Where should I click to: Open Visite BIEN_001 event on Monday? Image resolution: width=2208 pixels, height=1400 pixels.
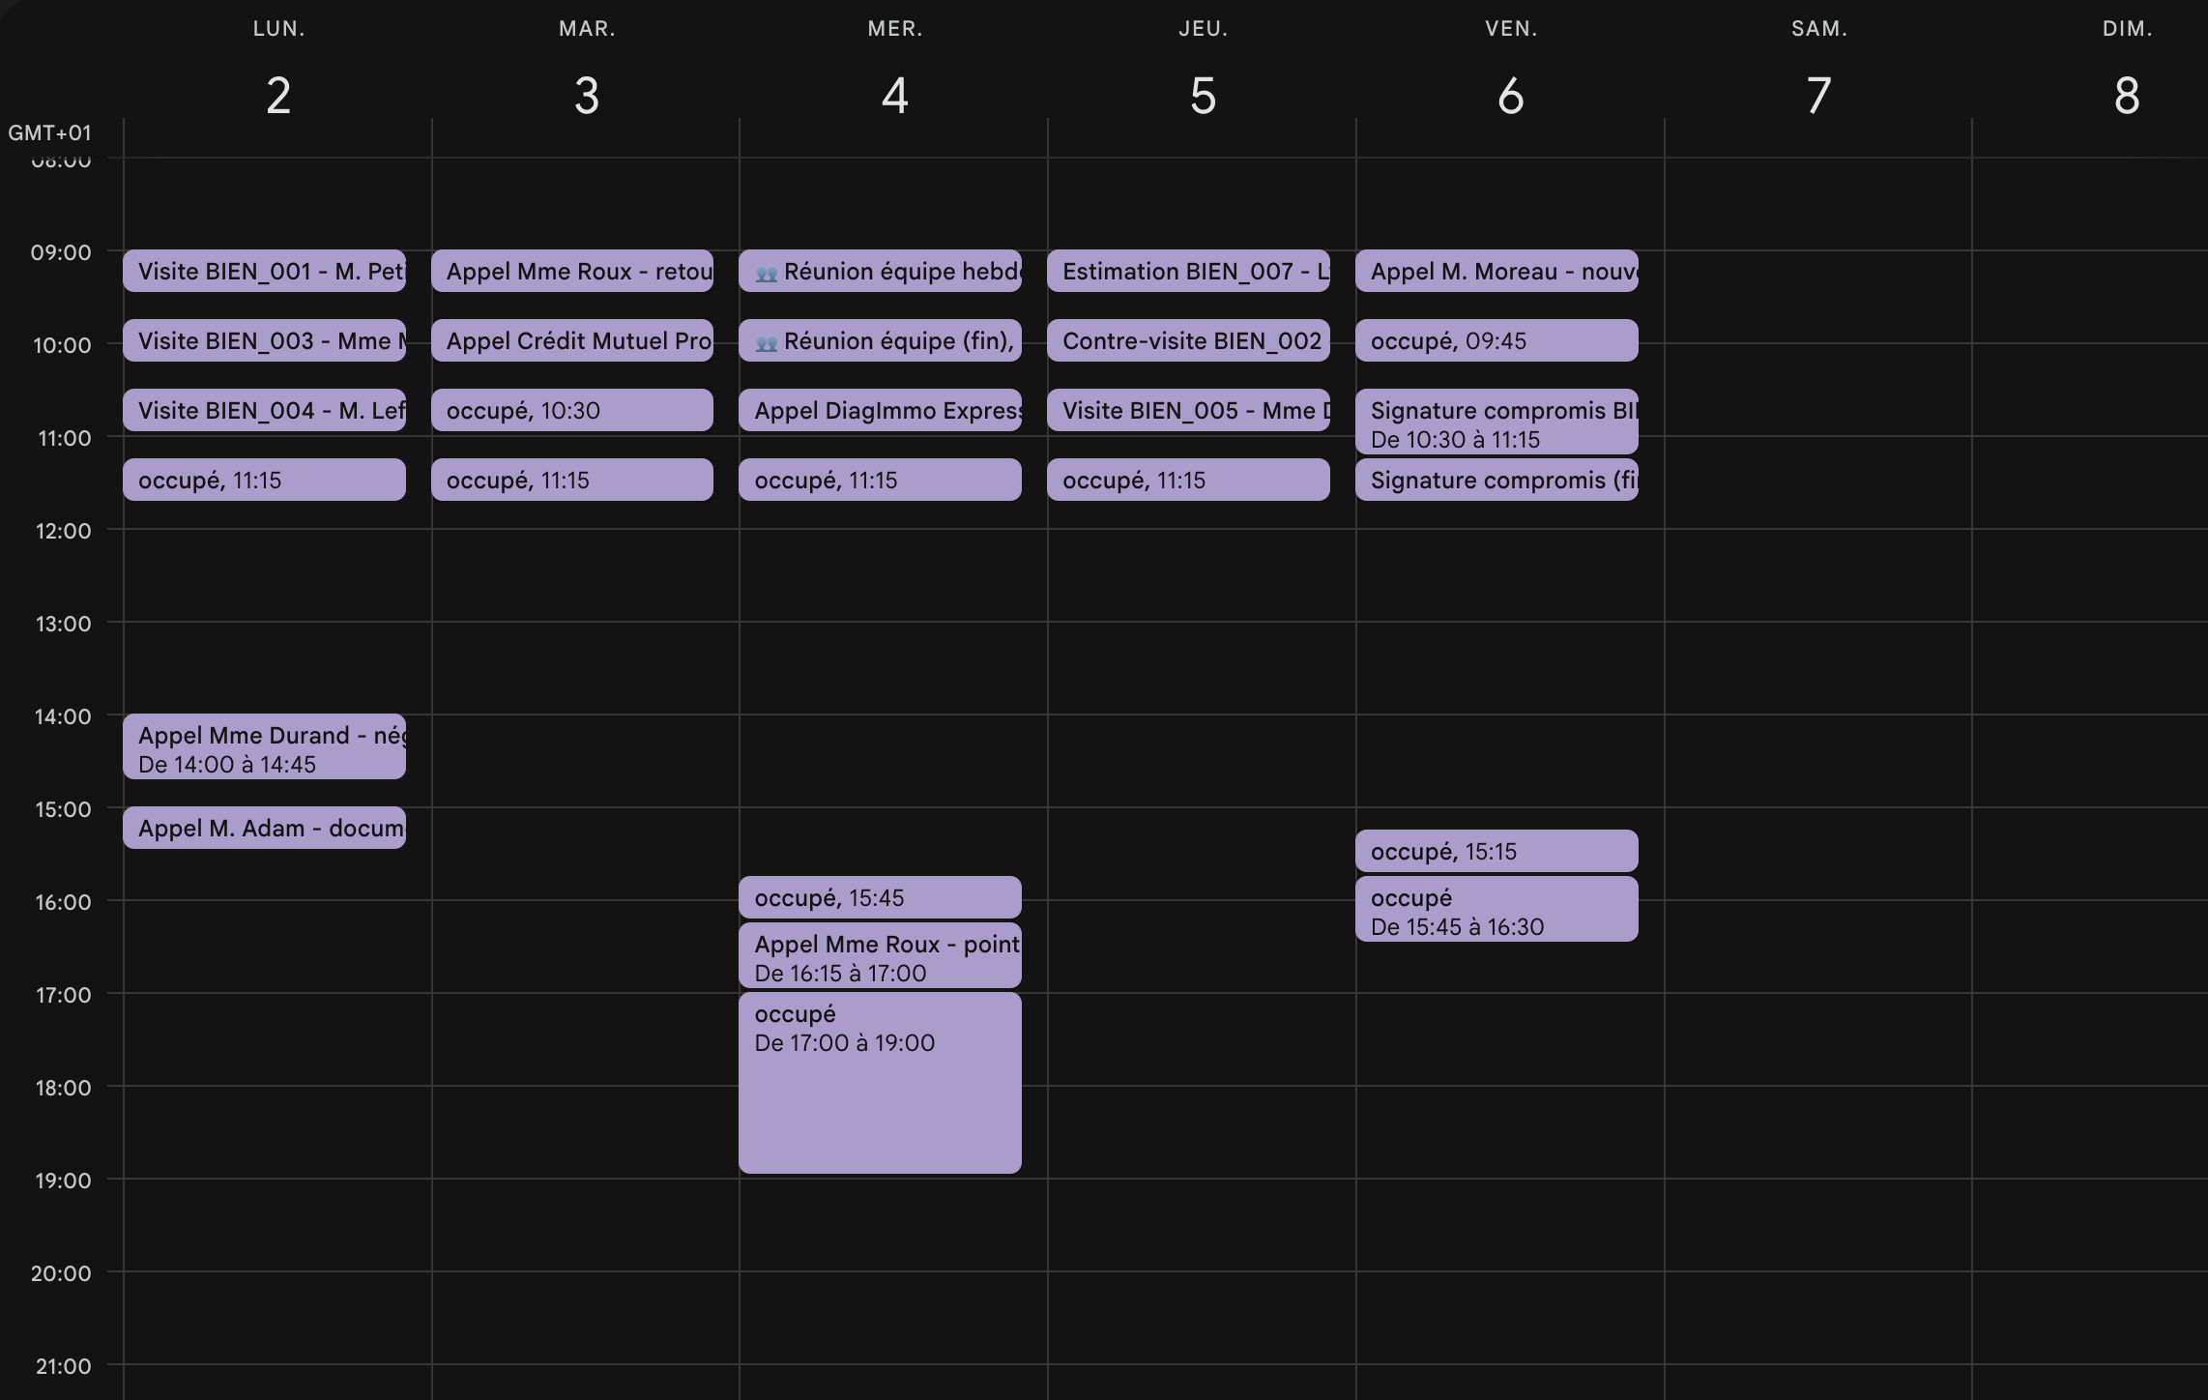(x=263, y=271)
